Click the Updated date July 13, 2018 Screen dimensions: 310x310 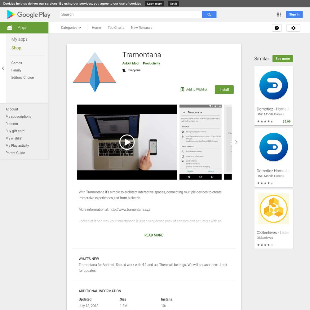pyautogui.click(x=89, y=306)
